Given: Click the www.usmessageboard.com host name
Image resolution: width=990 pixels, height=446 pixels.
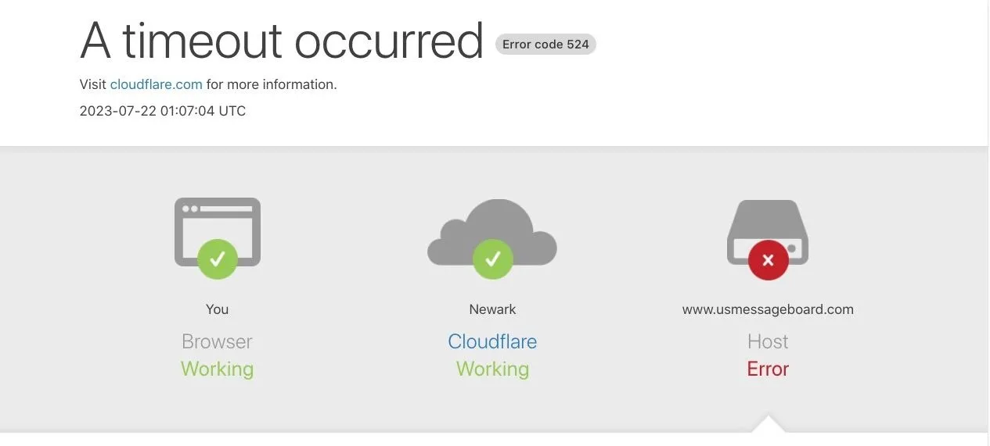Looking at the screenshot, I should coord(768,309).
